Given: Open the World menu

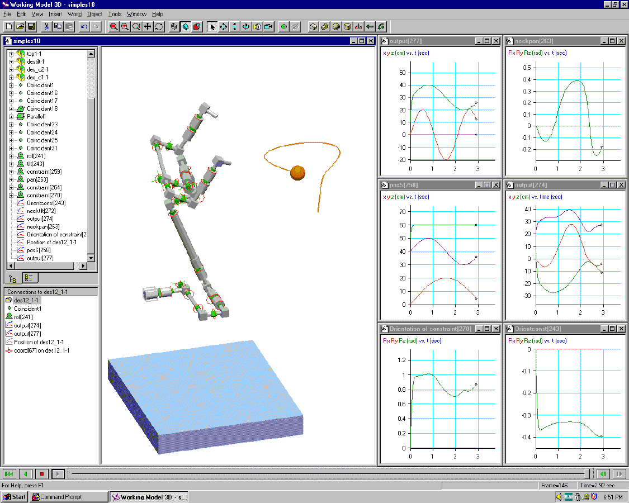Looking at the screenshot, I should point(74,14).
